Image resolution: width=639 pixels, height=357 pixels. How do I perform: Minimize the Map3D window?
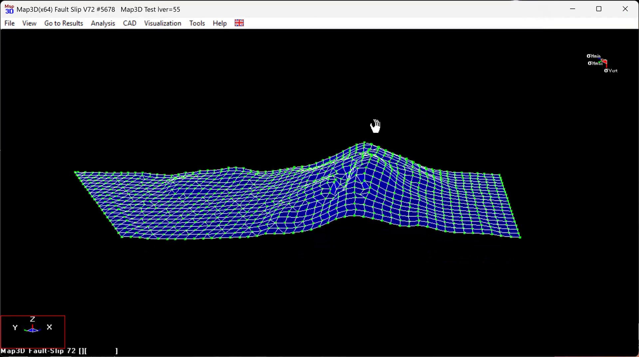pos(572,9)
